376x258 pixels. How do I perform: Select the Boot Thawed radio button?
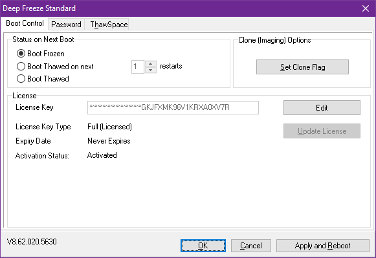[x=21, y=79]
